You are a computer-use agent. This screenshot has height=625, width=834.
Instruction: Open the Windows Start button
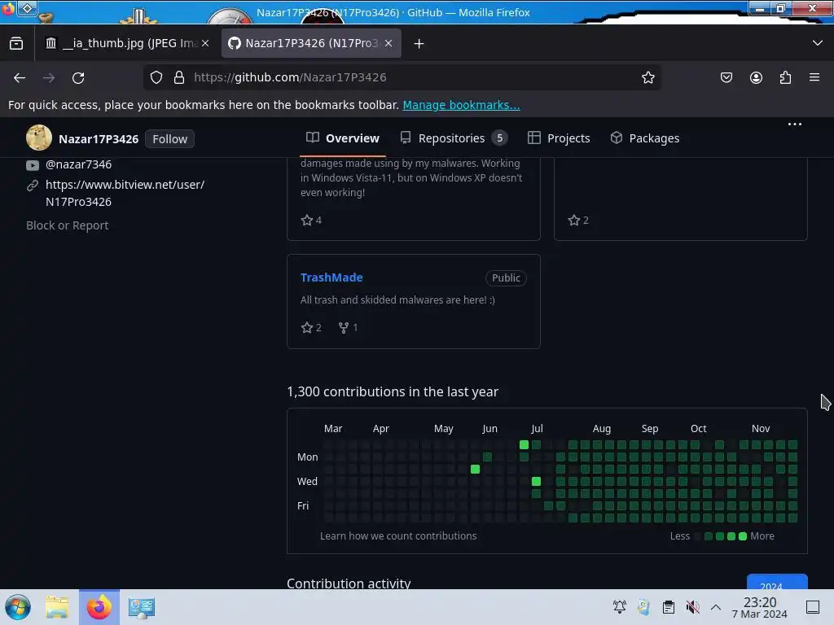(x=17, y=607)
